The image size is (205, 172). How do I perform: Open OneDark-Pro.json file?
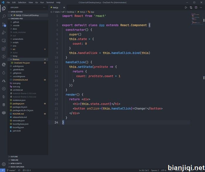28,63
